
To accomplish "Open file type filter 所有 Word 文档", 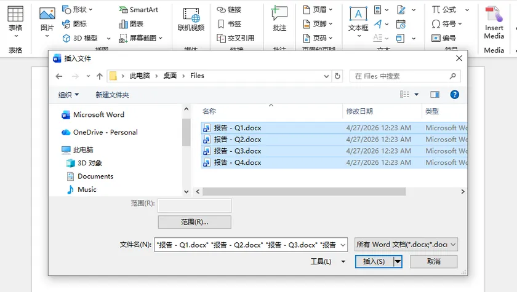I will point(406,245).
